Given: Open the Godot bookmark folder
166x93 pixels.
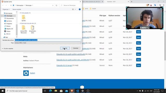Looking at the screenshot, I should (93, 9).
